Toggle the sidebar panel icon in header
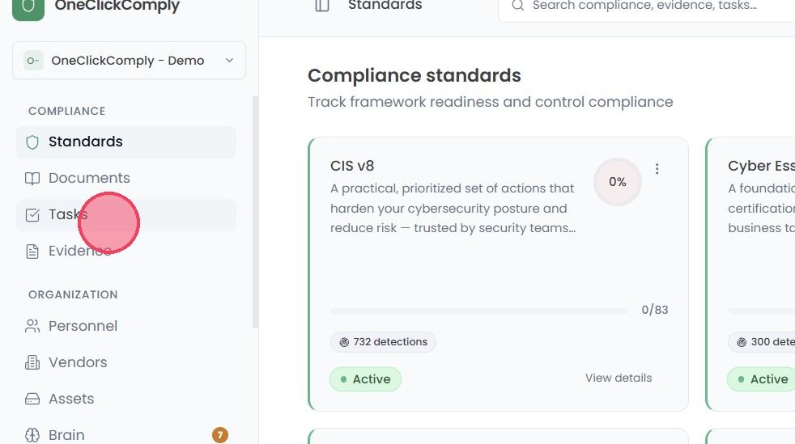This screenshot has height=444, width=795. [x=322, y=5]
